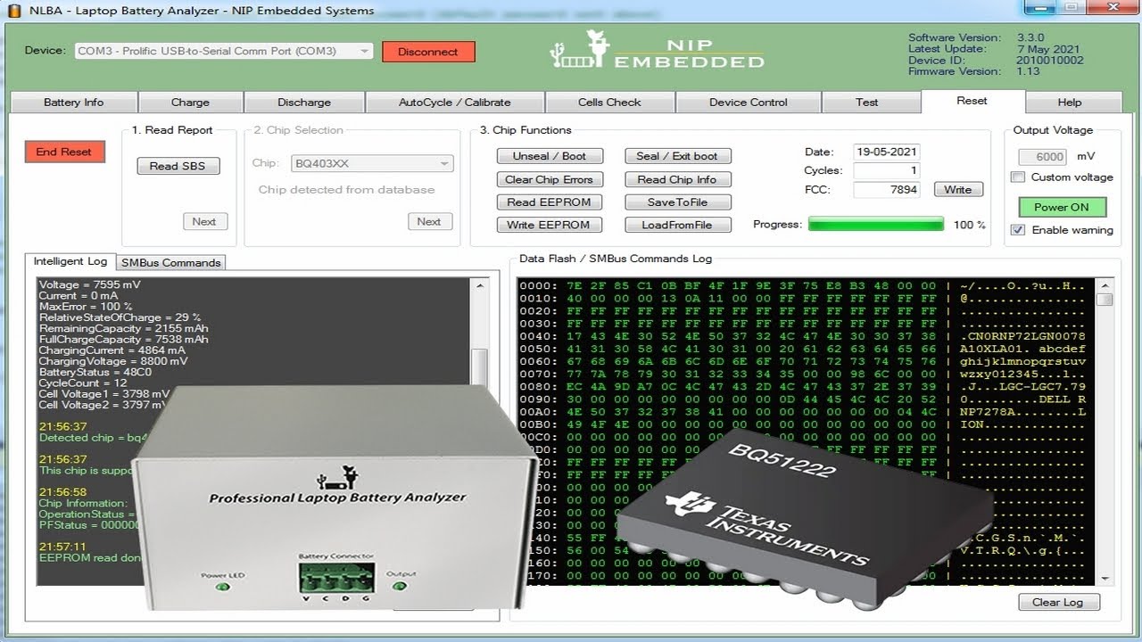This screenshot has width=1142, height=642.
Task: Click the Output Voltage mV field
Action: click(x=1043, y=157)
